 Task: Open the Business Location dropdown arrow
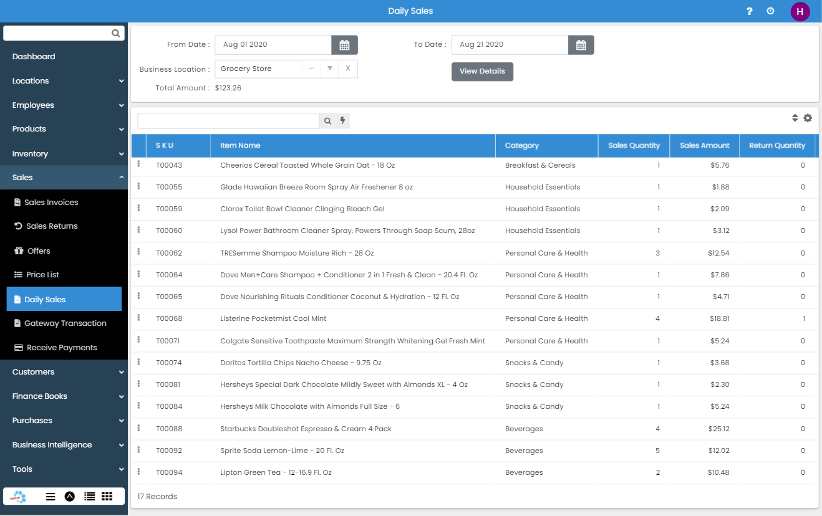pyautogui.click(x=330, y=69)
